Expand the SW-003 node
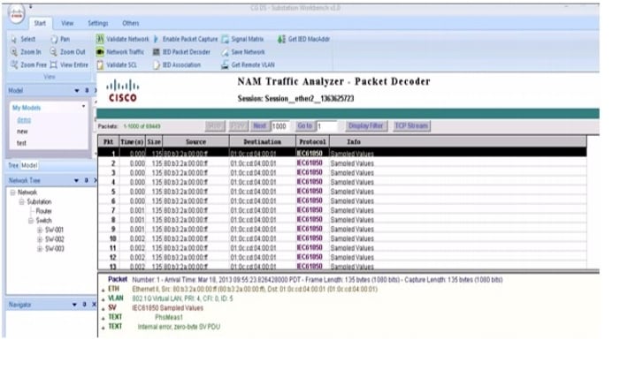620x370 pixels. click(40, 249)
